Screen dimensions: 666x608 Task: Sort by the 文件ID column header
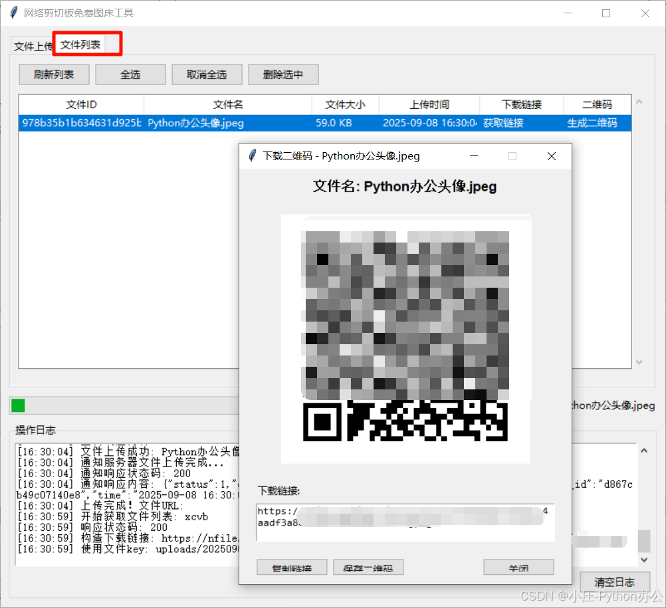[x=81, y=104]
